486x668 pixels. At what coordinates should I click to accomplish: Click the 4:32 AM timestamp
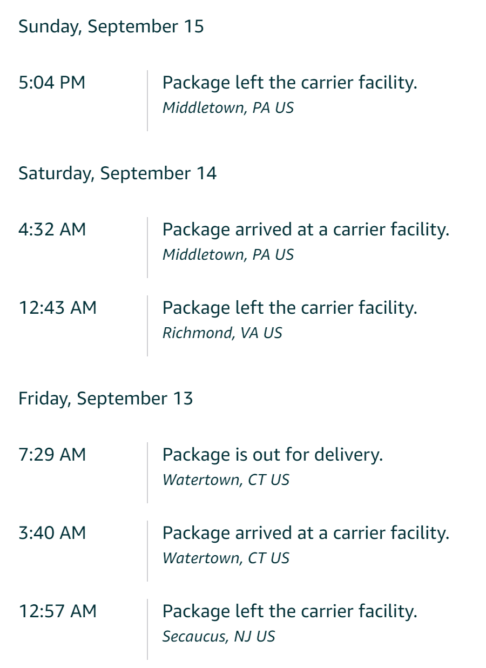pyautogui.click(x=52, y=230)
